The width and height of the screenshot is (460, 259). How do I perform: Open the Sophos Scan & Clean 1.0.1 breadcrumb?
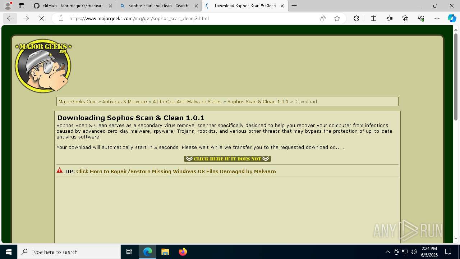coord(258,101)
